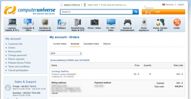Image resolution: width=191 pixels, height=99 pixels.
Task: Click inside the Search field
Action: (96, 12)
